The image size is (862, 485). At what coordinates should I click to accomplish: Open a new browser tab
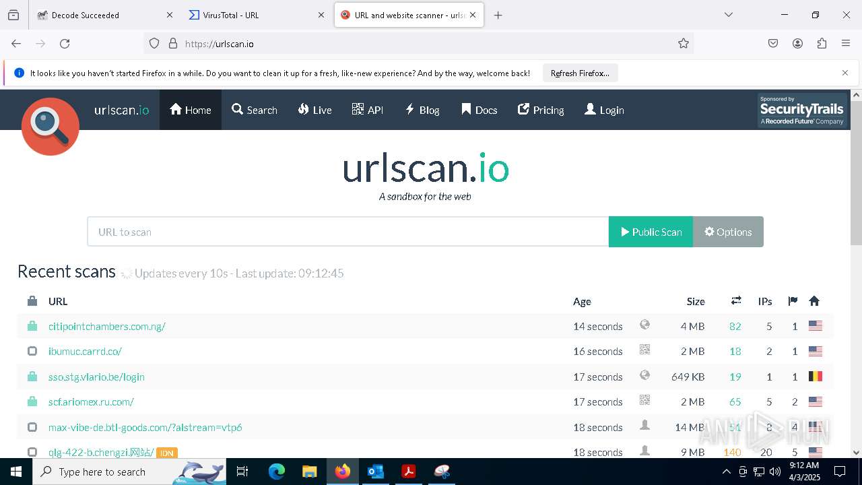(498, 15)
